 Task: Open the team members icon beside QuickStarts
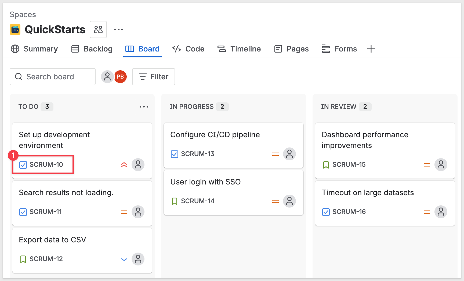(98, 29)
